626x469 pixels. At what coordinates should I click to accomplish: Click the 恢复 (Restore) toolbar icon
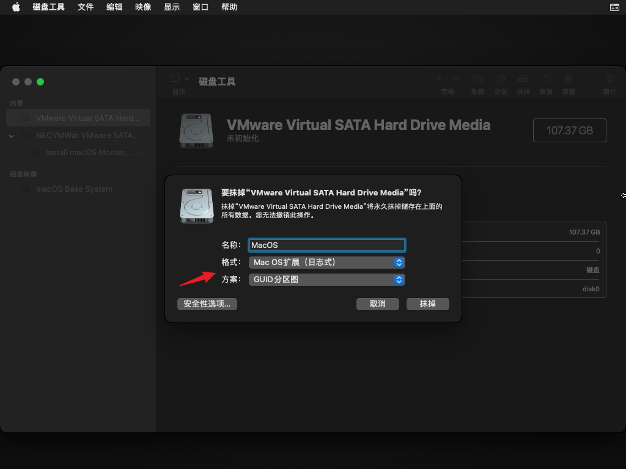click(546, 79)
